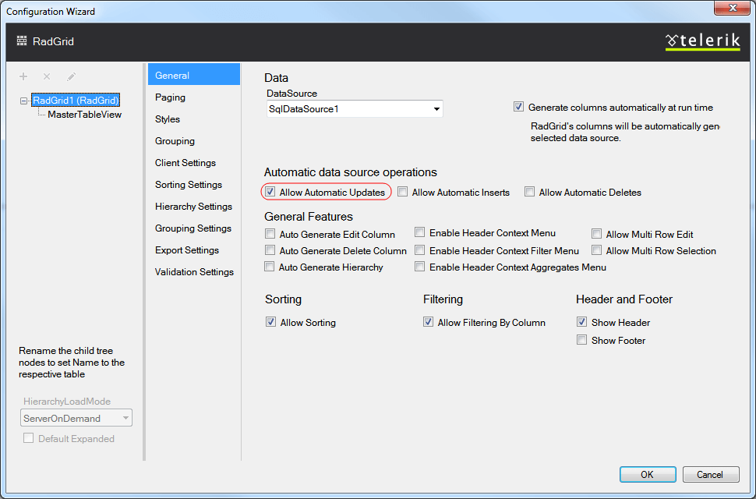Select MasterTableView tree node

point(84,115)
